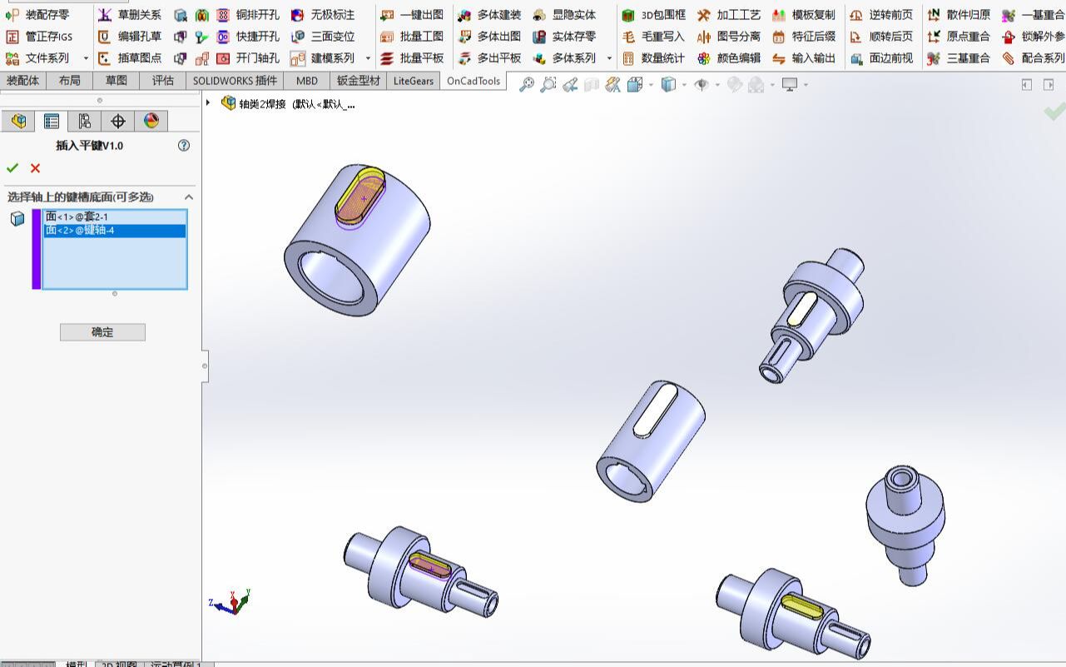Click the 批量工图 tool

[x=412, y=36]
